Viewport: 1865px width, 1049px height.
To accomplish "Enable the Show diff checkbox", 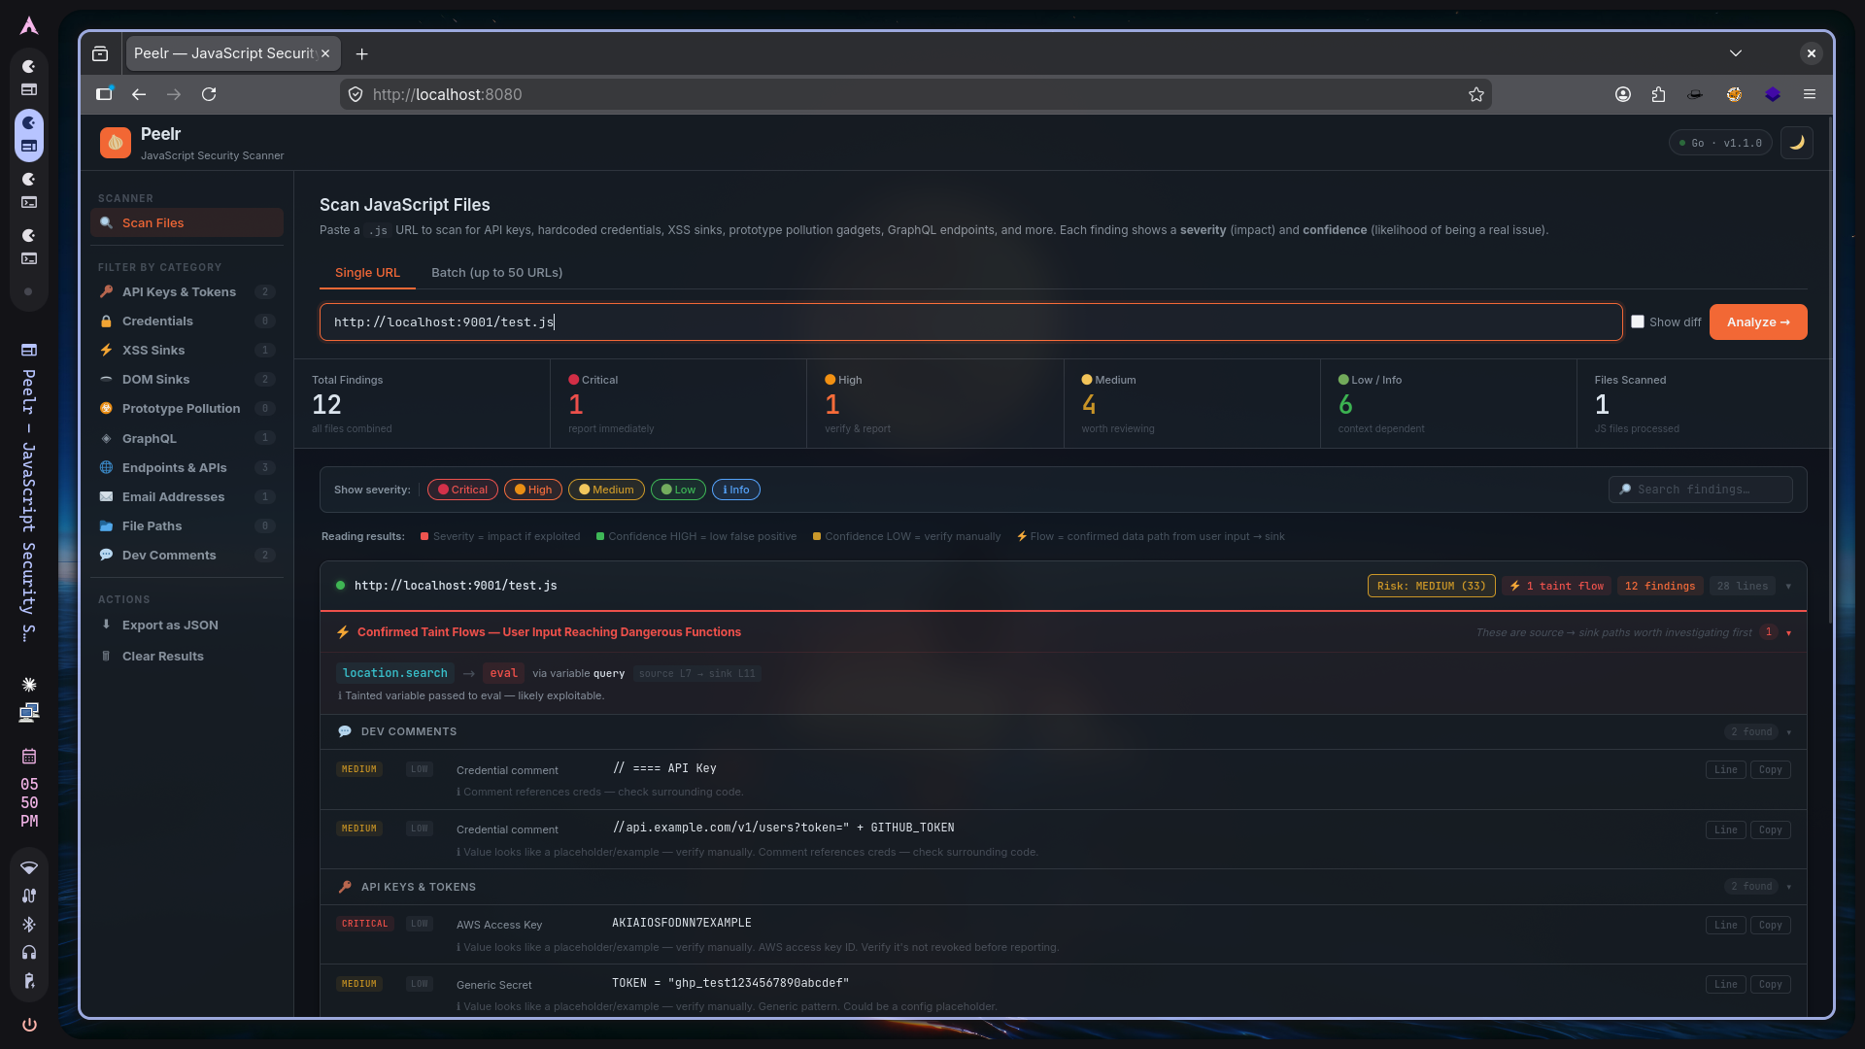I will [1638, 321].
